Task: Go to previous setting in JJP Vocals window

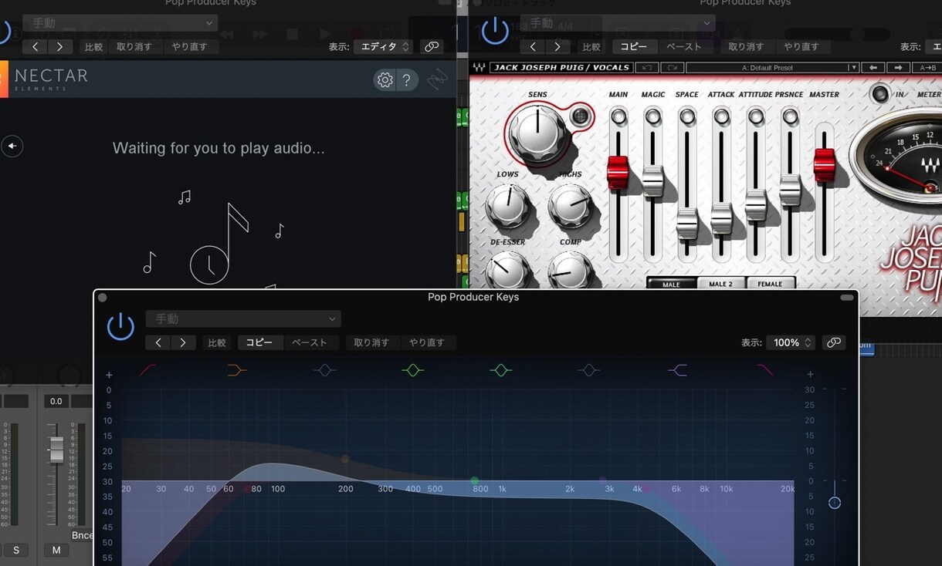Action: point(532,46)
